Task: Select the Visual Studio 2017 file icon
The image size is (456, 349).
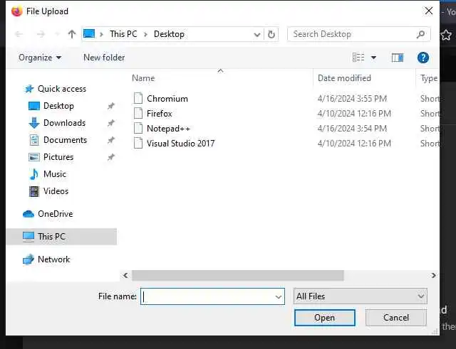Action: [x=138, y=143]
